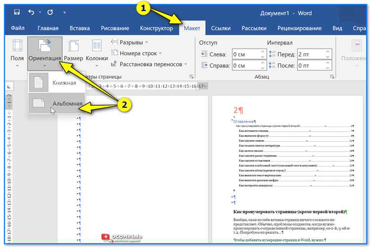The height and width of the screenshot is (248, 371).
Task: Open the Поля margins menu
Action: (x=17, y=54)
